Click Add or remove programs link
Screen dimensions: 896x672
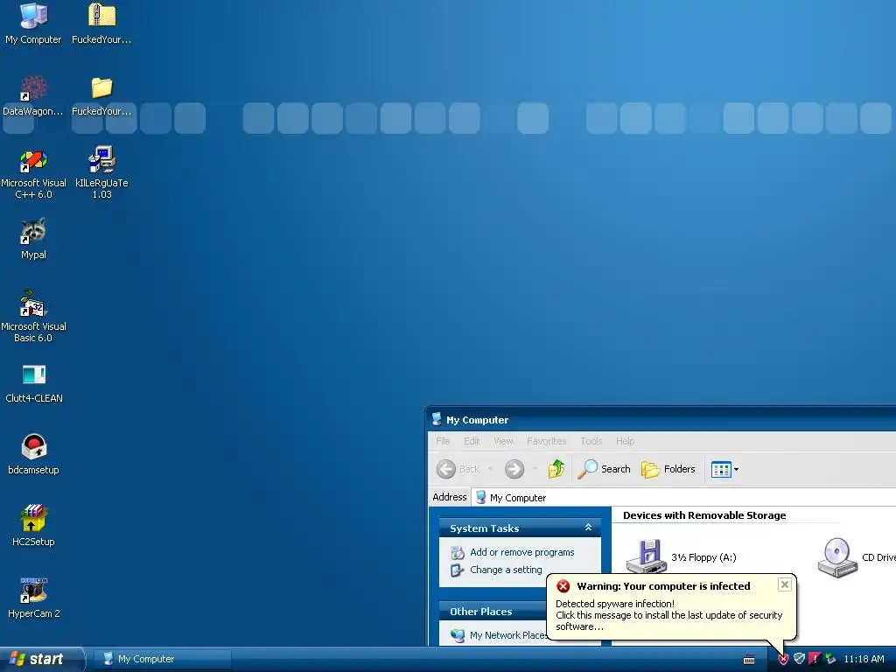click(513, 553)
